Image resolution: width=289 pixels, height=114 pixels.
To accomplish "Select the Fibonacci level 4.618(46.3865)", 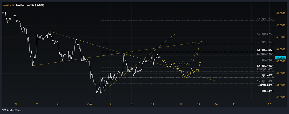I will pos(265,18).
